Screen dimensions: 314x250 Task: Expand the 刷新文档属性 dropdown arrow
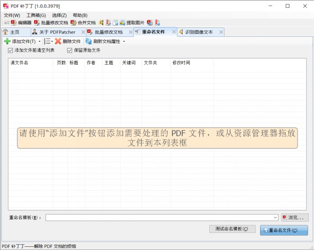point(124,41)
